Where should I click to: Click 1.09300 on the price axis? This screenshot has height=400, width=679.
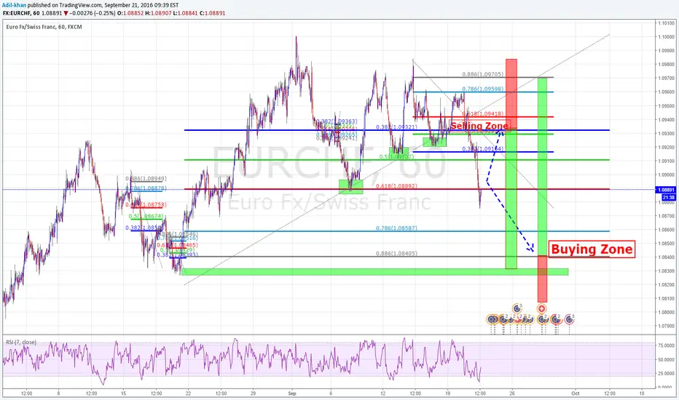(x=666, y=134)
